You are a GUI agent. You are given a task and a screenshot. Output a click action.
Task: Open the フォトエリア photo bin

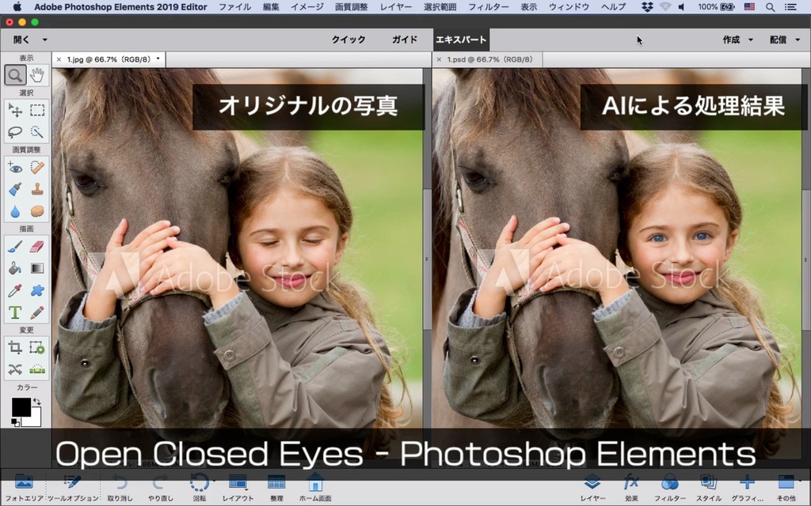[x=24, y=488]
